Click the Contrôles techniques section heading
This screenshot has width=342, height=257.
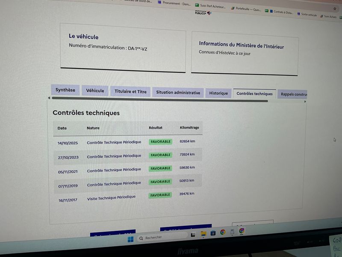click(x=86, y=113)
